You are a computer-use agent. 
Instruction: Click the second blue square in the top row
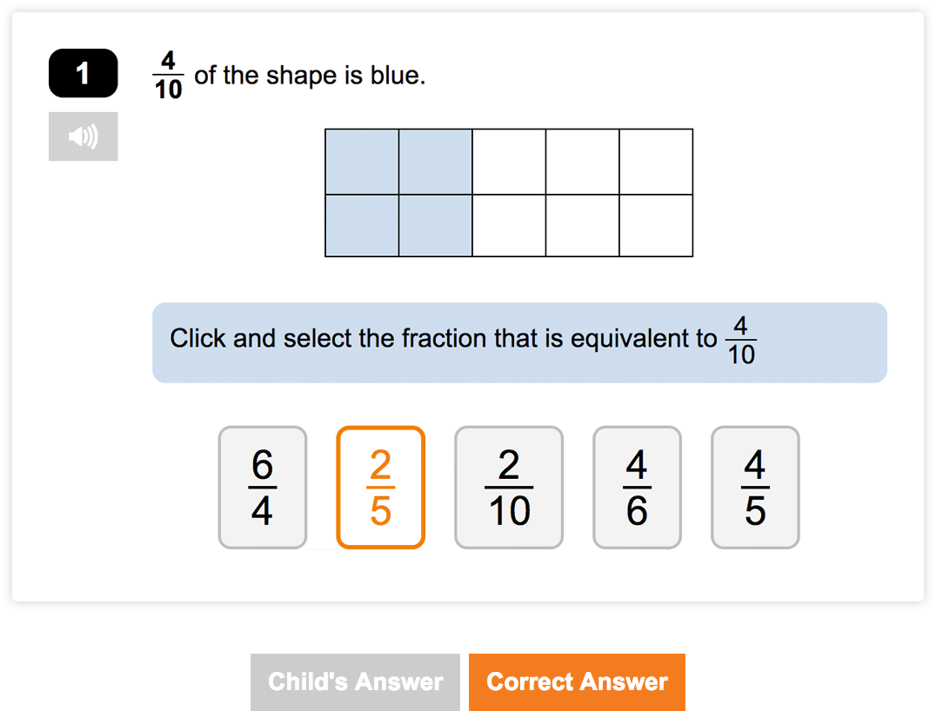(x=435, y=162)
